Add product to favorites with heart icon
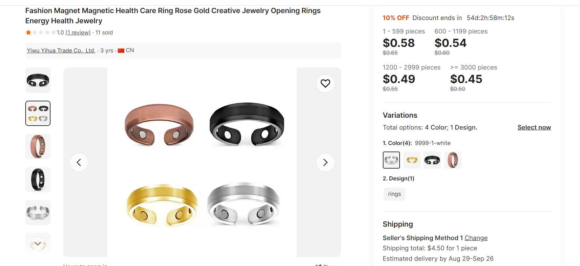 tap(325, 84)
